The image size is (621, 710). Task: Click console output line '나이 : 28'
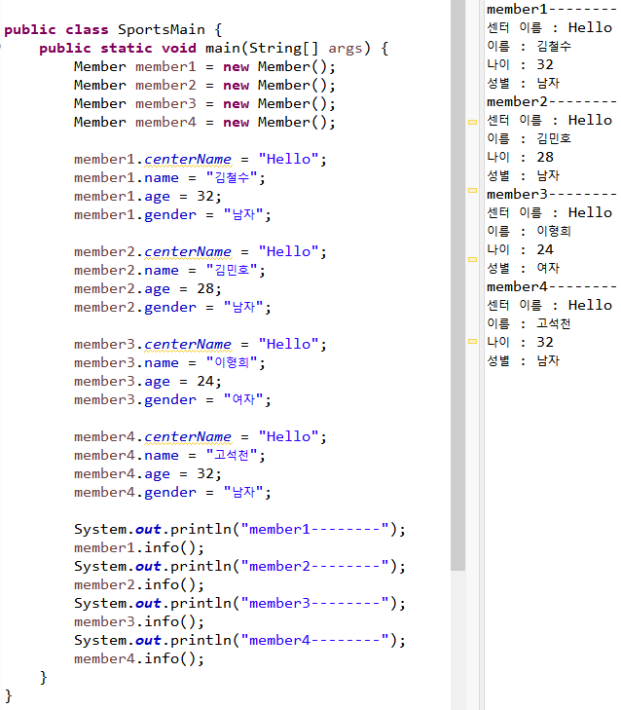(520, 157)
